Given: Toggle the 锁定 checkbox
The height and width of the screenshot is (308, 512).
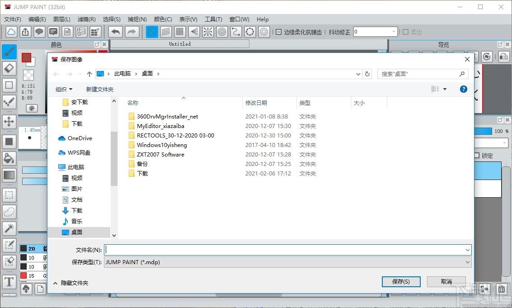Looking at the screenshot, I should [476, 156].
